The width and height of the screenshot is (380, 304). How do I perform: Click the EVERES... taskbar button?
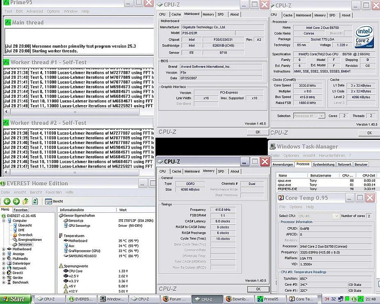81,299
